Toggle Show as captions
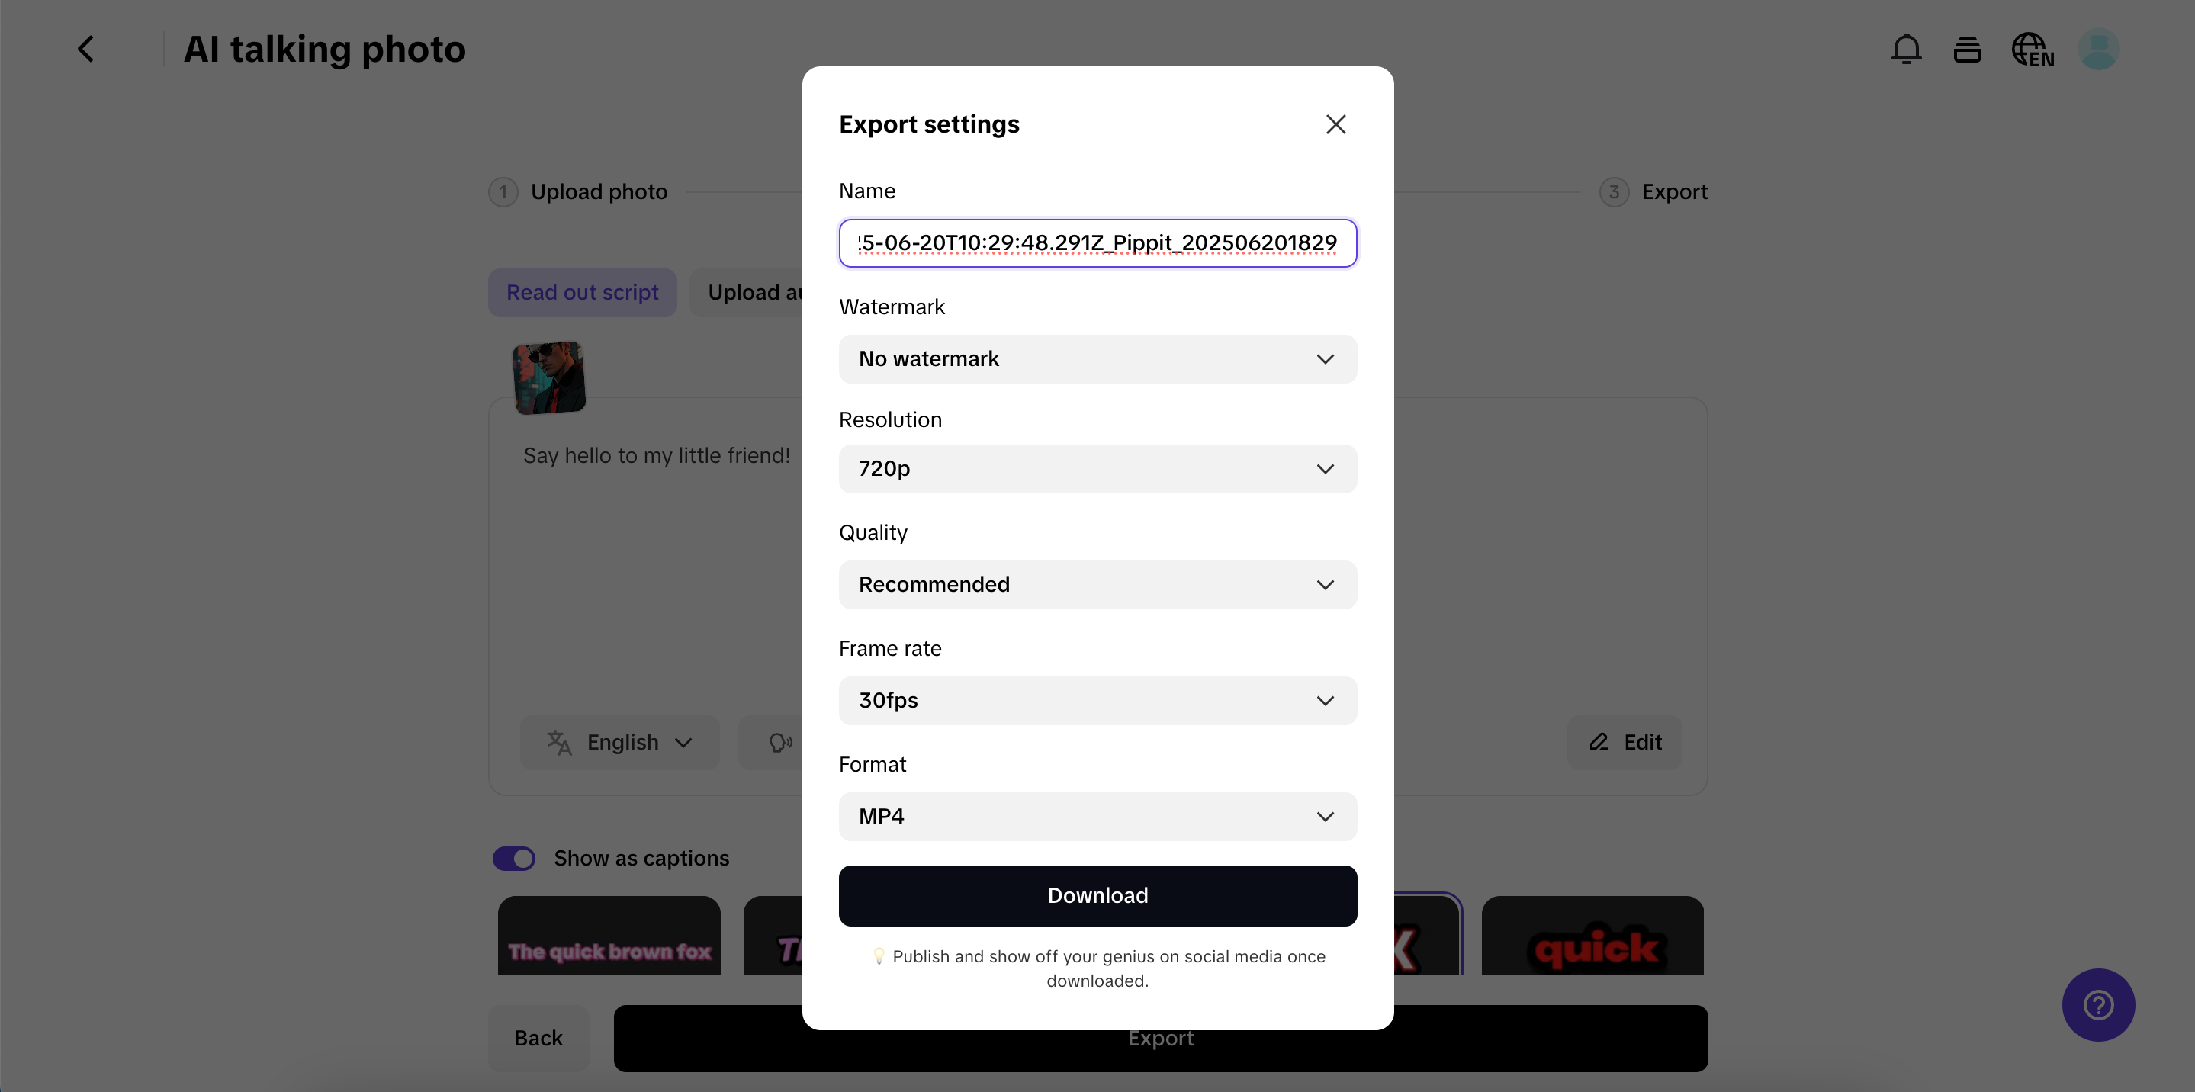 pyautogui.click(x=513, y=858)
